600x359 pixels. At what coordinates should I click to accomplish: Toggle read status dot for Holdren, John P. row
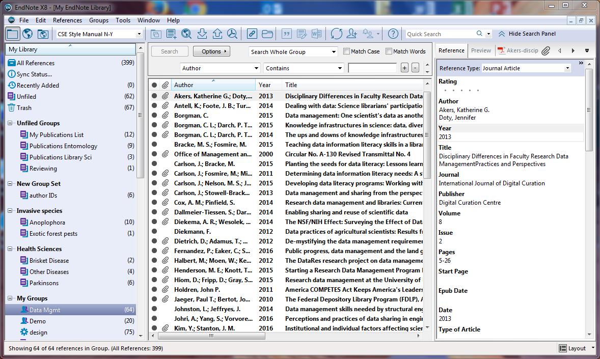click(x=154, y=290)
